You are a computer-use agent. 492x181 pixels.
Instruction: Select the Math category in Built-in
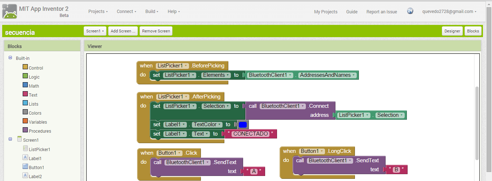(x=34, y=86)
